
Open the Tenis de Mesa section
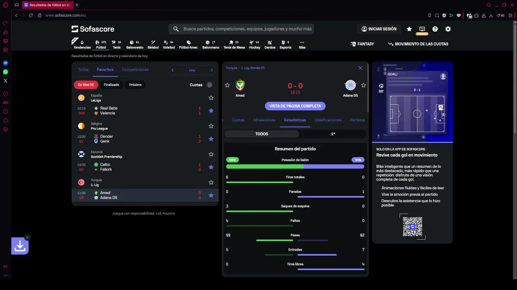click(234, 44)
